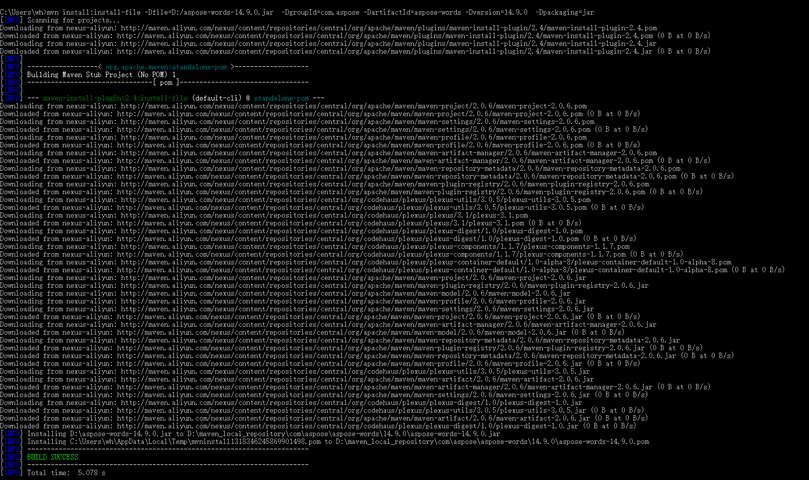Click the 'Scanning for projects...' line
Image resolution: width=809 pixels, height=480 pixels.
point(73,20)
